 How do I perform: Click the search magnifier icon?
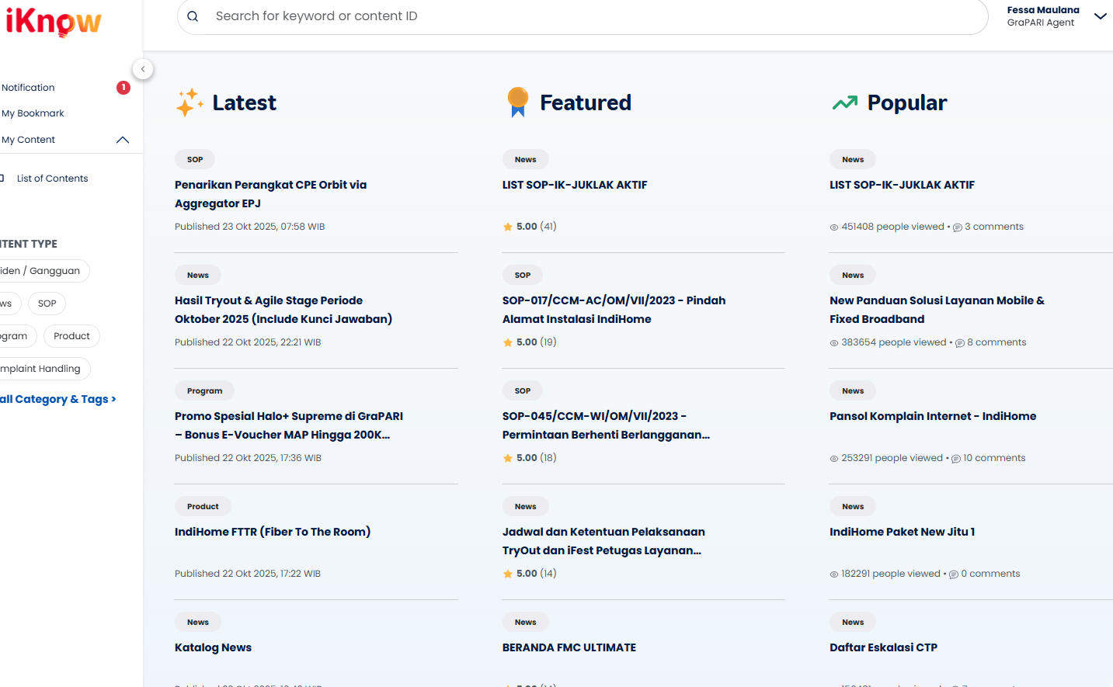(193, 16)
